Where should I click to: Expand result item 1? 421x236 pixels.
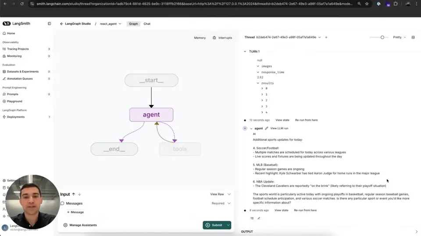262,94
